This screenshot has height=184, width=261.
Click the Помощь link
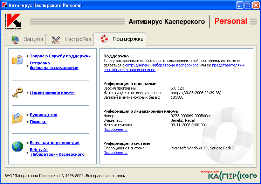[38, 122]
